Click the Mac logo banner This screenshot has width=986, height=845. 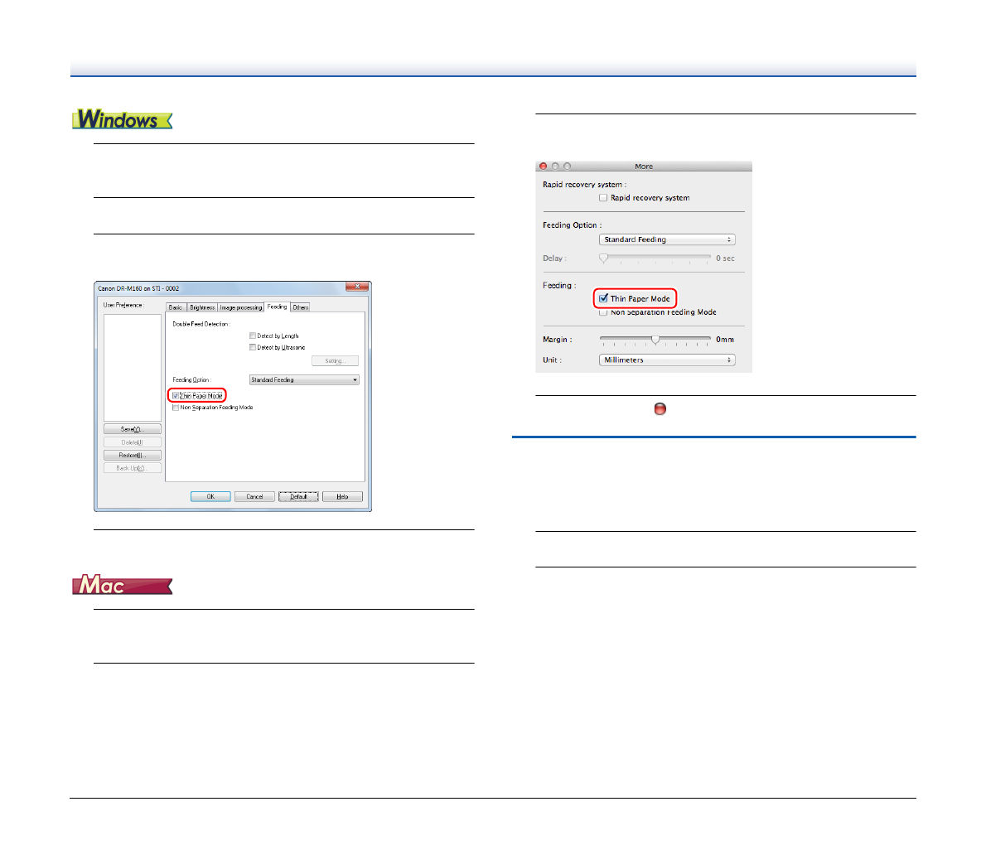click(123, 585)
